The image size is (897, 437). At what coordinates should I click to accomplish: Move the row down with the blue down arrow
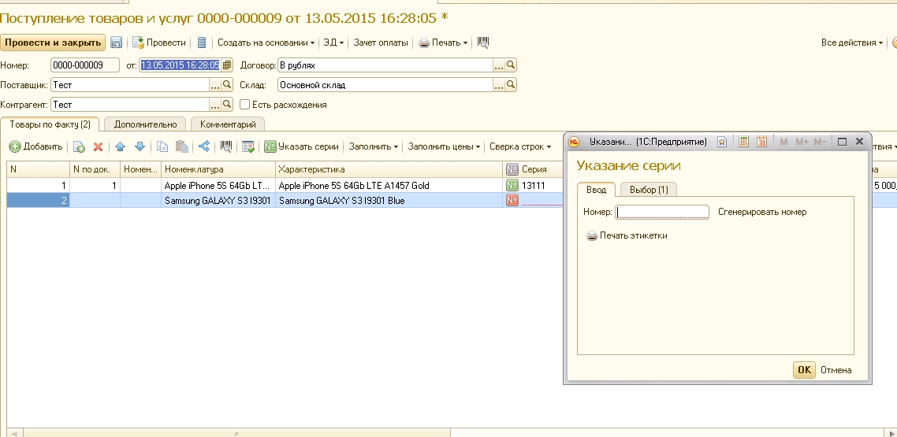[140, 146]
